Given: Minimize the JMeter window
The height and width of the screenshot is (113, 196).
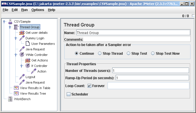Looking at the screenshot, I should pyautogui.click(x=182, y=4).
